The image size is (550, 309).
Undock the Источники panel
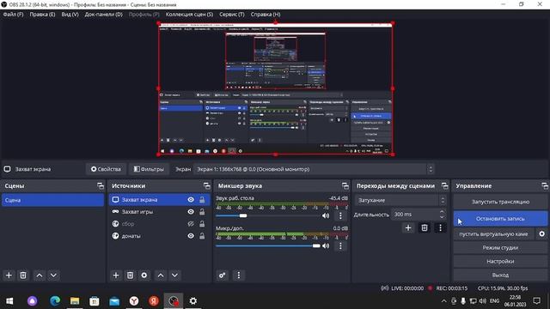(x=206, y=185)
